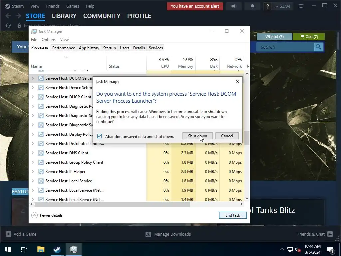The width and height of the screenshot is (341, 256).
Task: Reload the Steam store page
Action: 8,26
